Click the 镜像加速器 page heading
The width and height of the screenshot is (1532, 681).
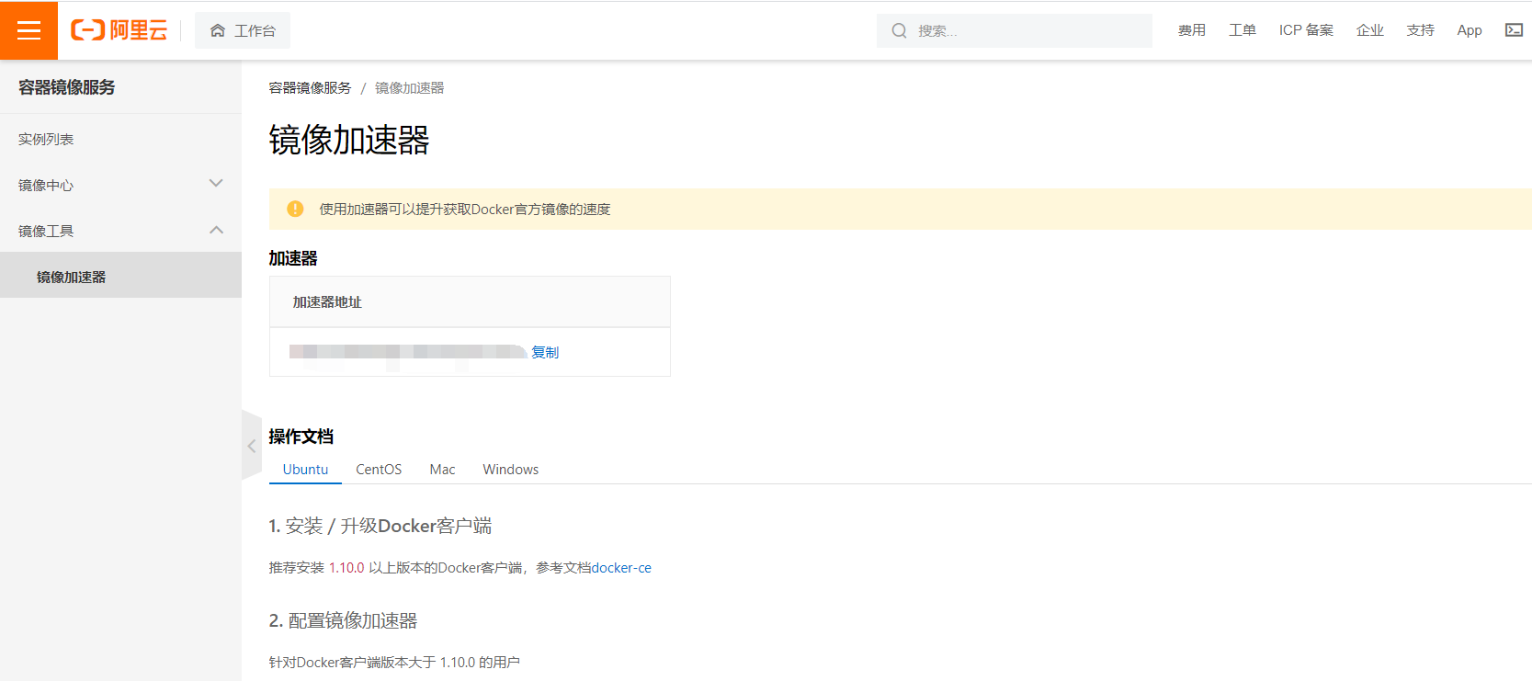tap(349, 140)
